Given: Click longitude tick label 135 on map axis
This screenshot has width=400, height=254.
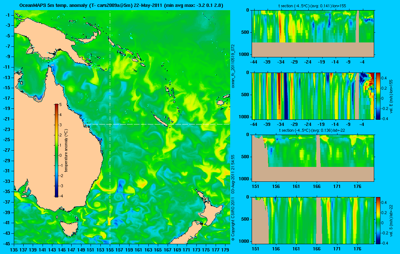Looking at the screenshot, I should [14, 250].
